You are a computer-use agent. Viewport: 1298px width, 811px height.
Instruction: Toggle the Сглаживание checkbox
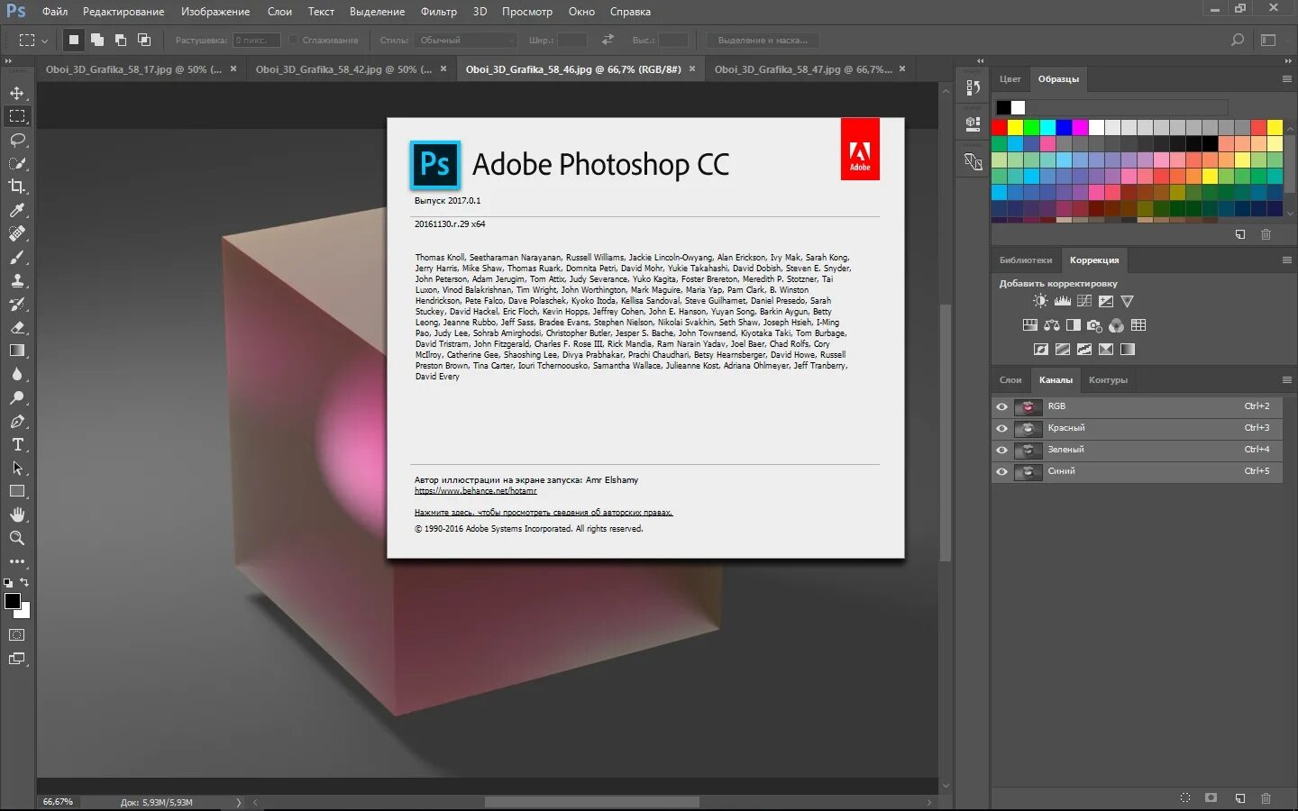294,40
